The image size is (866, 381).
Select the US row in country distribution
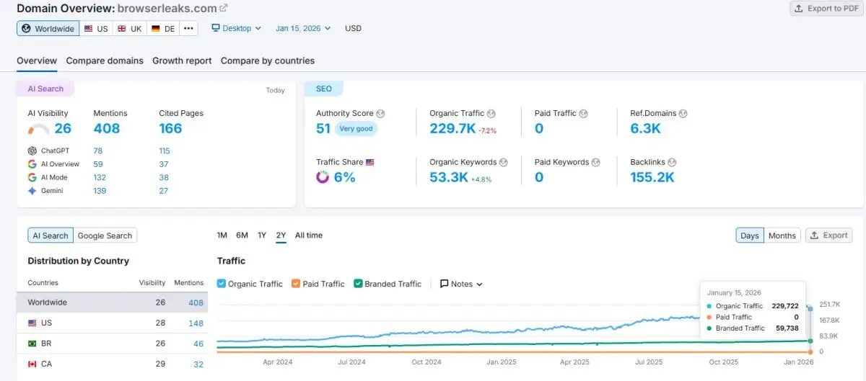pyautogui.click(x=112, y=323)
